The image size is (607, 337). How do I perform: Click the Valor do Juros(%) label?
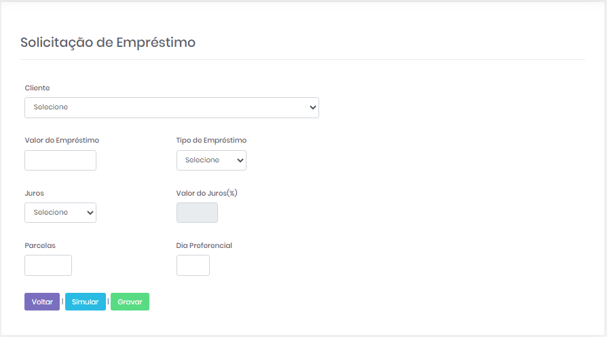(x=206, y=193)
